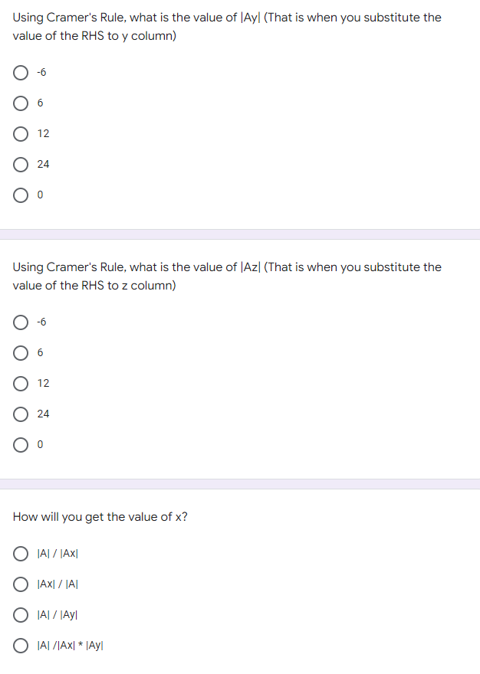
Task: Select -6 for the |Az| question
Action: pos(21,322)
